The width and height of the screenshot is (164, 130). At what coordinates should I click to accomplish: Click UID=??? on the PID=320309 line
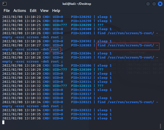[x=60, y=69]
